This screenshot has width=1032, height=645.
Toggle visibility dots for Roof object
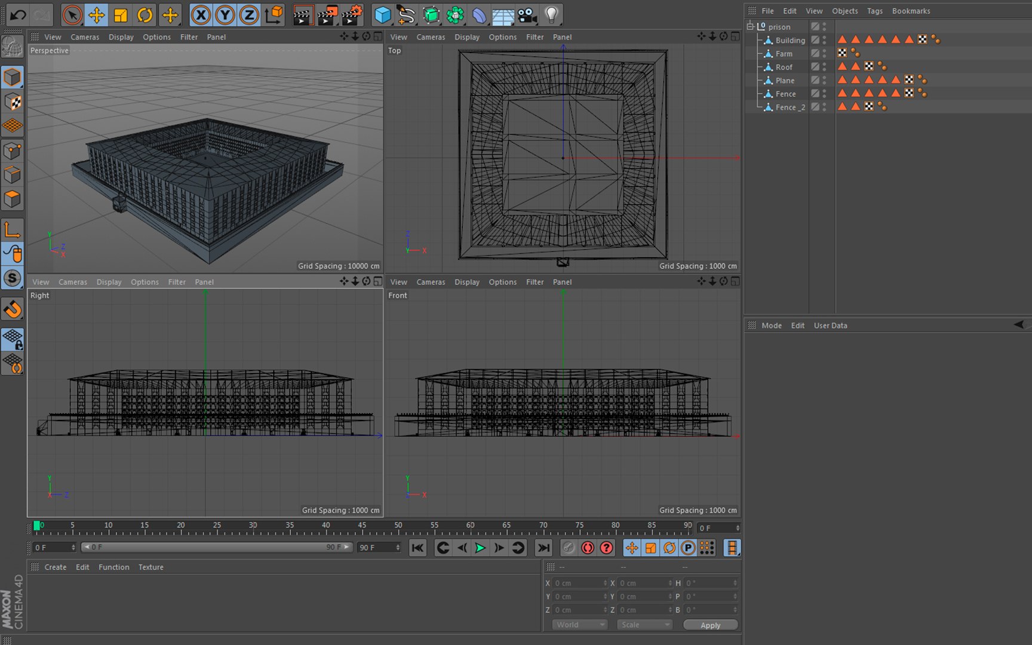[824, 67]
